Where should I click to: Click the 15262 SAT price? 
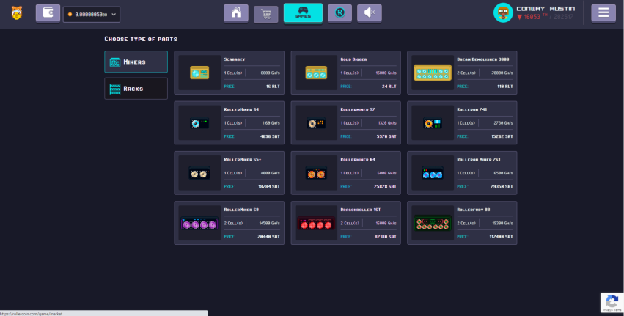click(502, 136)
